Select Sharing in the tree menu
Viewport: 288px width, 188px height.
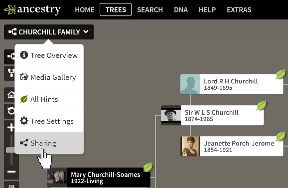point(49,143)
